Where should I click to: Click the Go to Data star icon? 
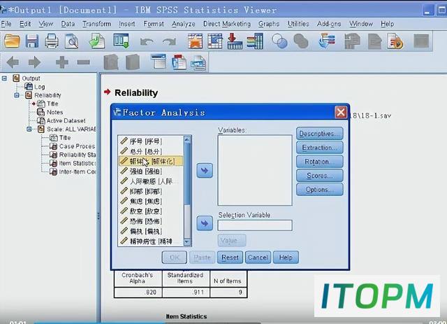coord(196,41)
